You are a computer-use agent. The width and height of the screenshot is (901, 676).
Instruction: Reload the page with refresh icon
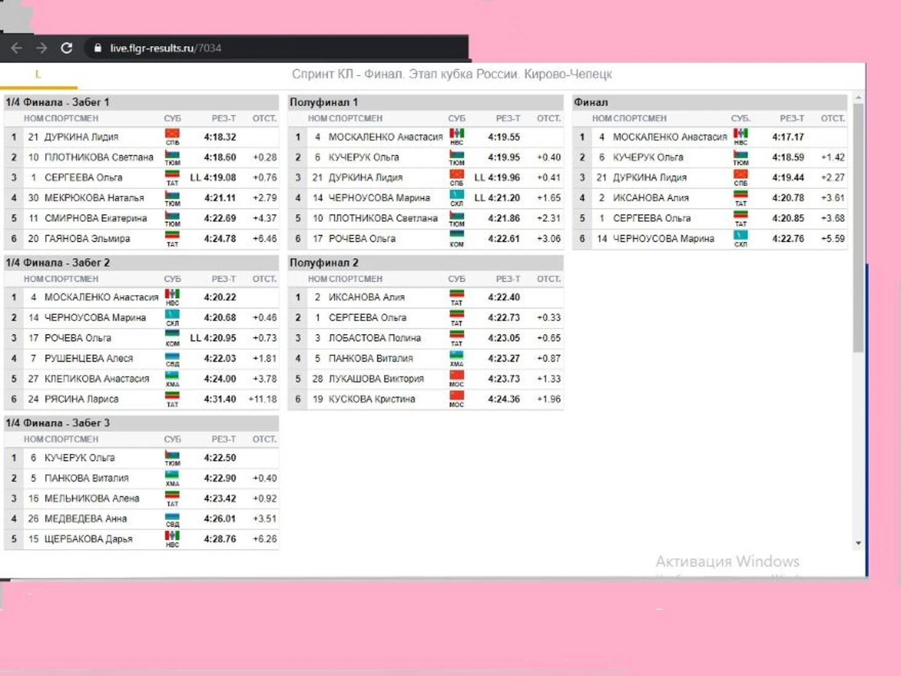coord(67,48)
